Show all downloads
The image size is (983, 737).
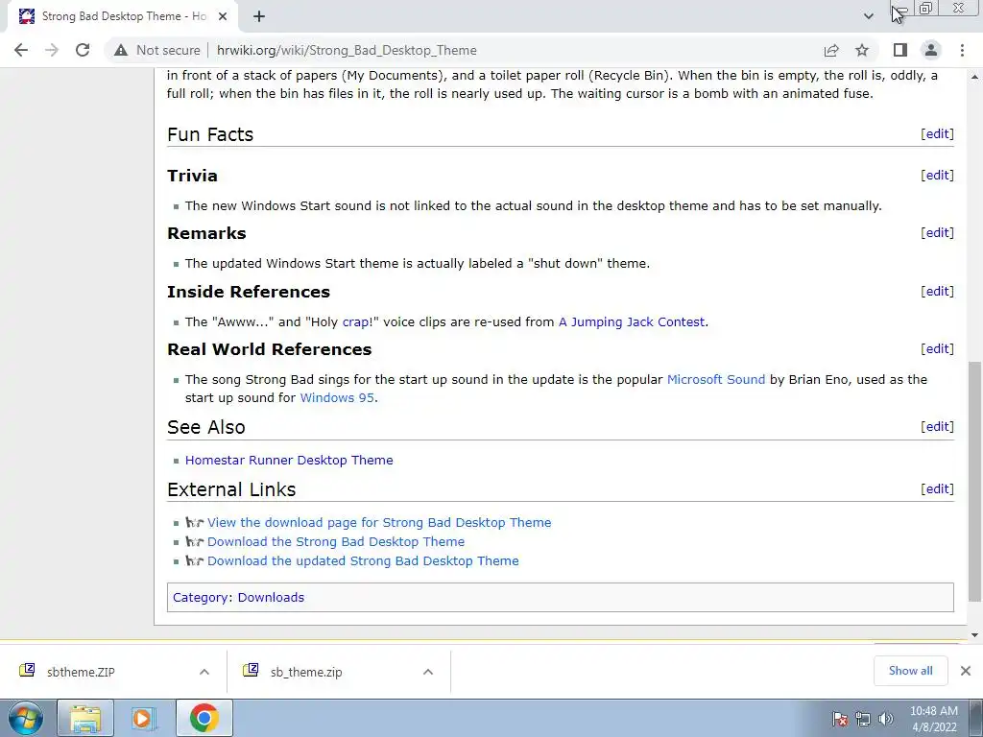910,671
